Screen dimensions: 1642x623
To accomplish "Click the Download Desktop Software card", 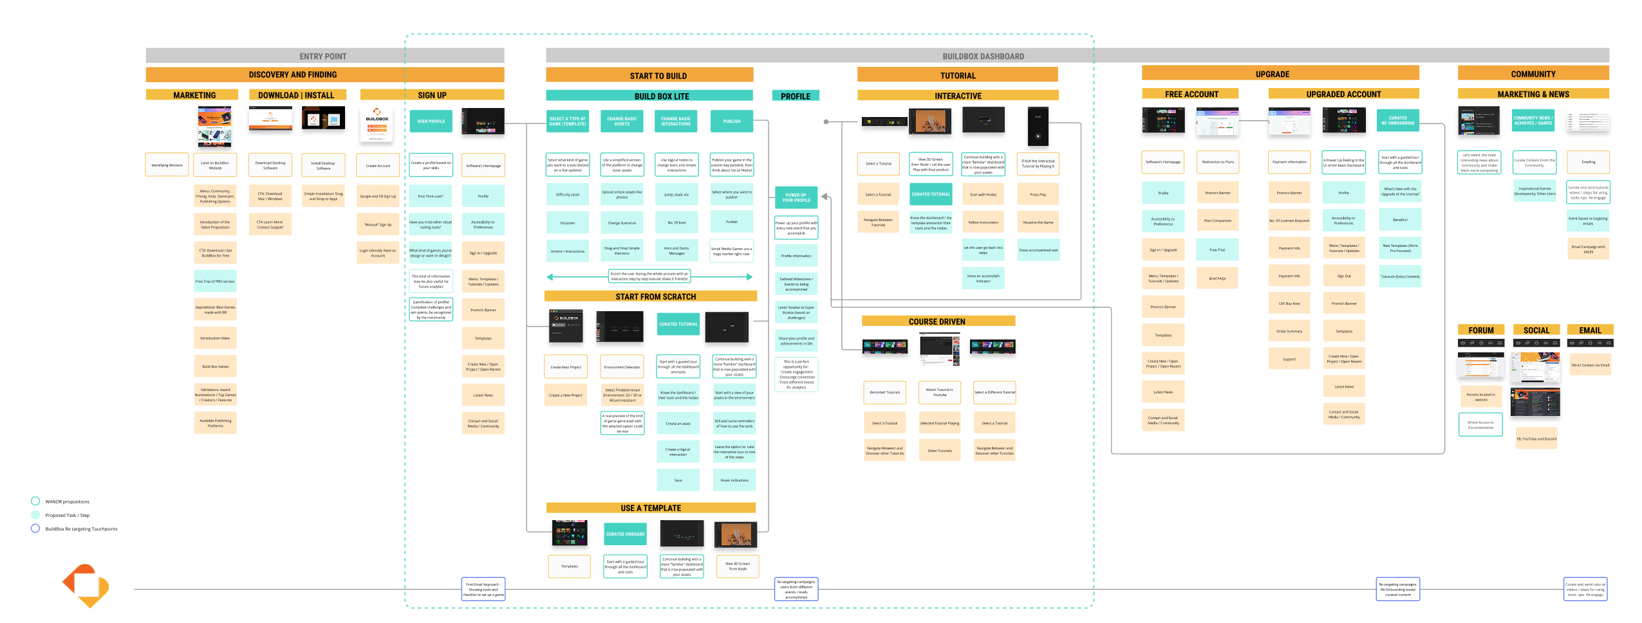I will [x=270, y=165].
